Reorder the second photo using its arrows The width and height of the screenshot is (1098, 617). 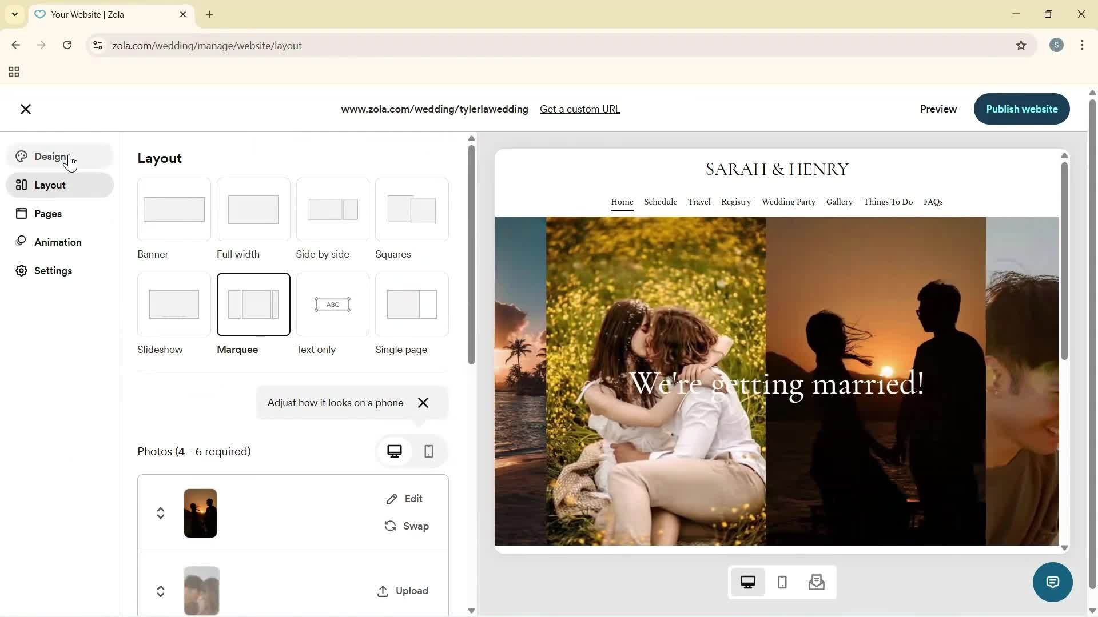160,591
